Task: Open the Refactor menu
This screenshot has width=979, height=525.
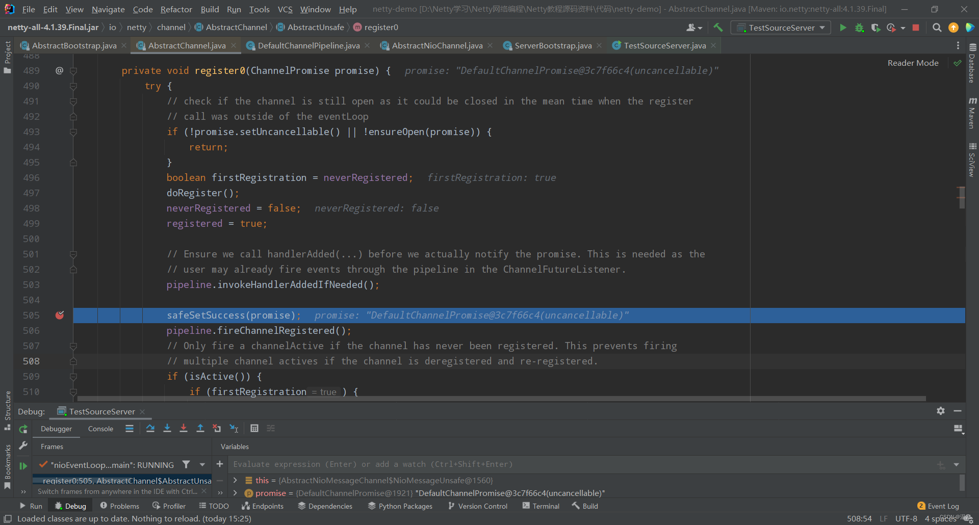Action: (176, 9)
